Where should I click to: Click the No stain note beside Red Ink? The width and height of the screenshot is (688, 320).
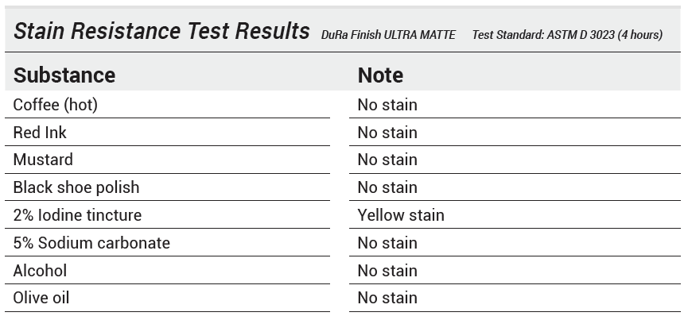387,133
